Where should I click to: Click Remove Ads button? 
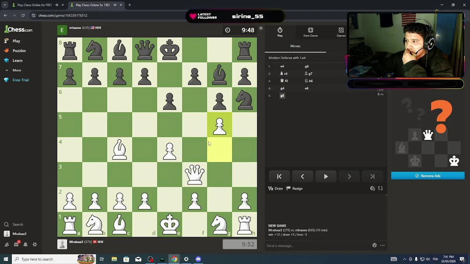428,176
